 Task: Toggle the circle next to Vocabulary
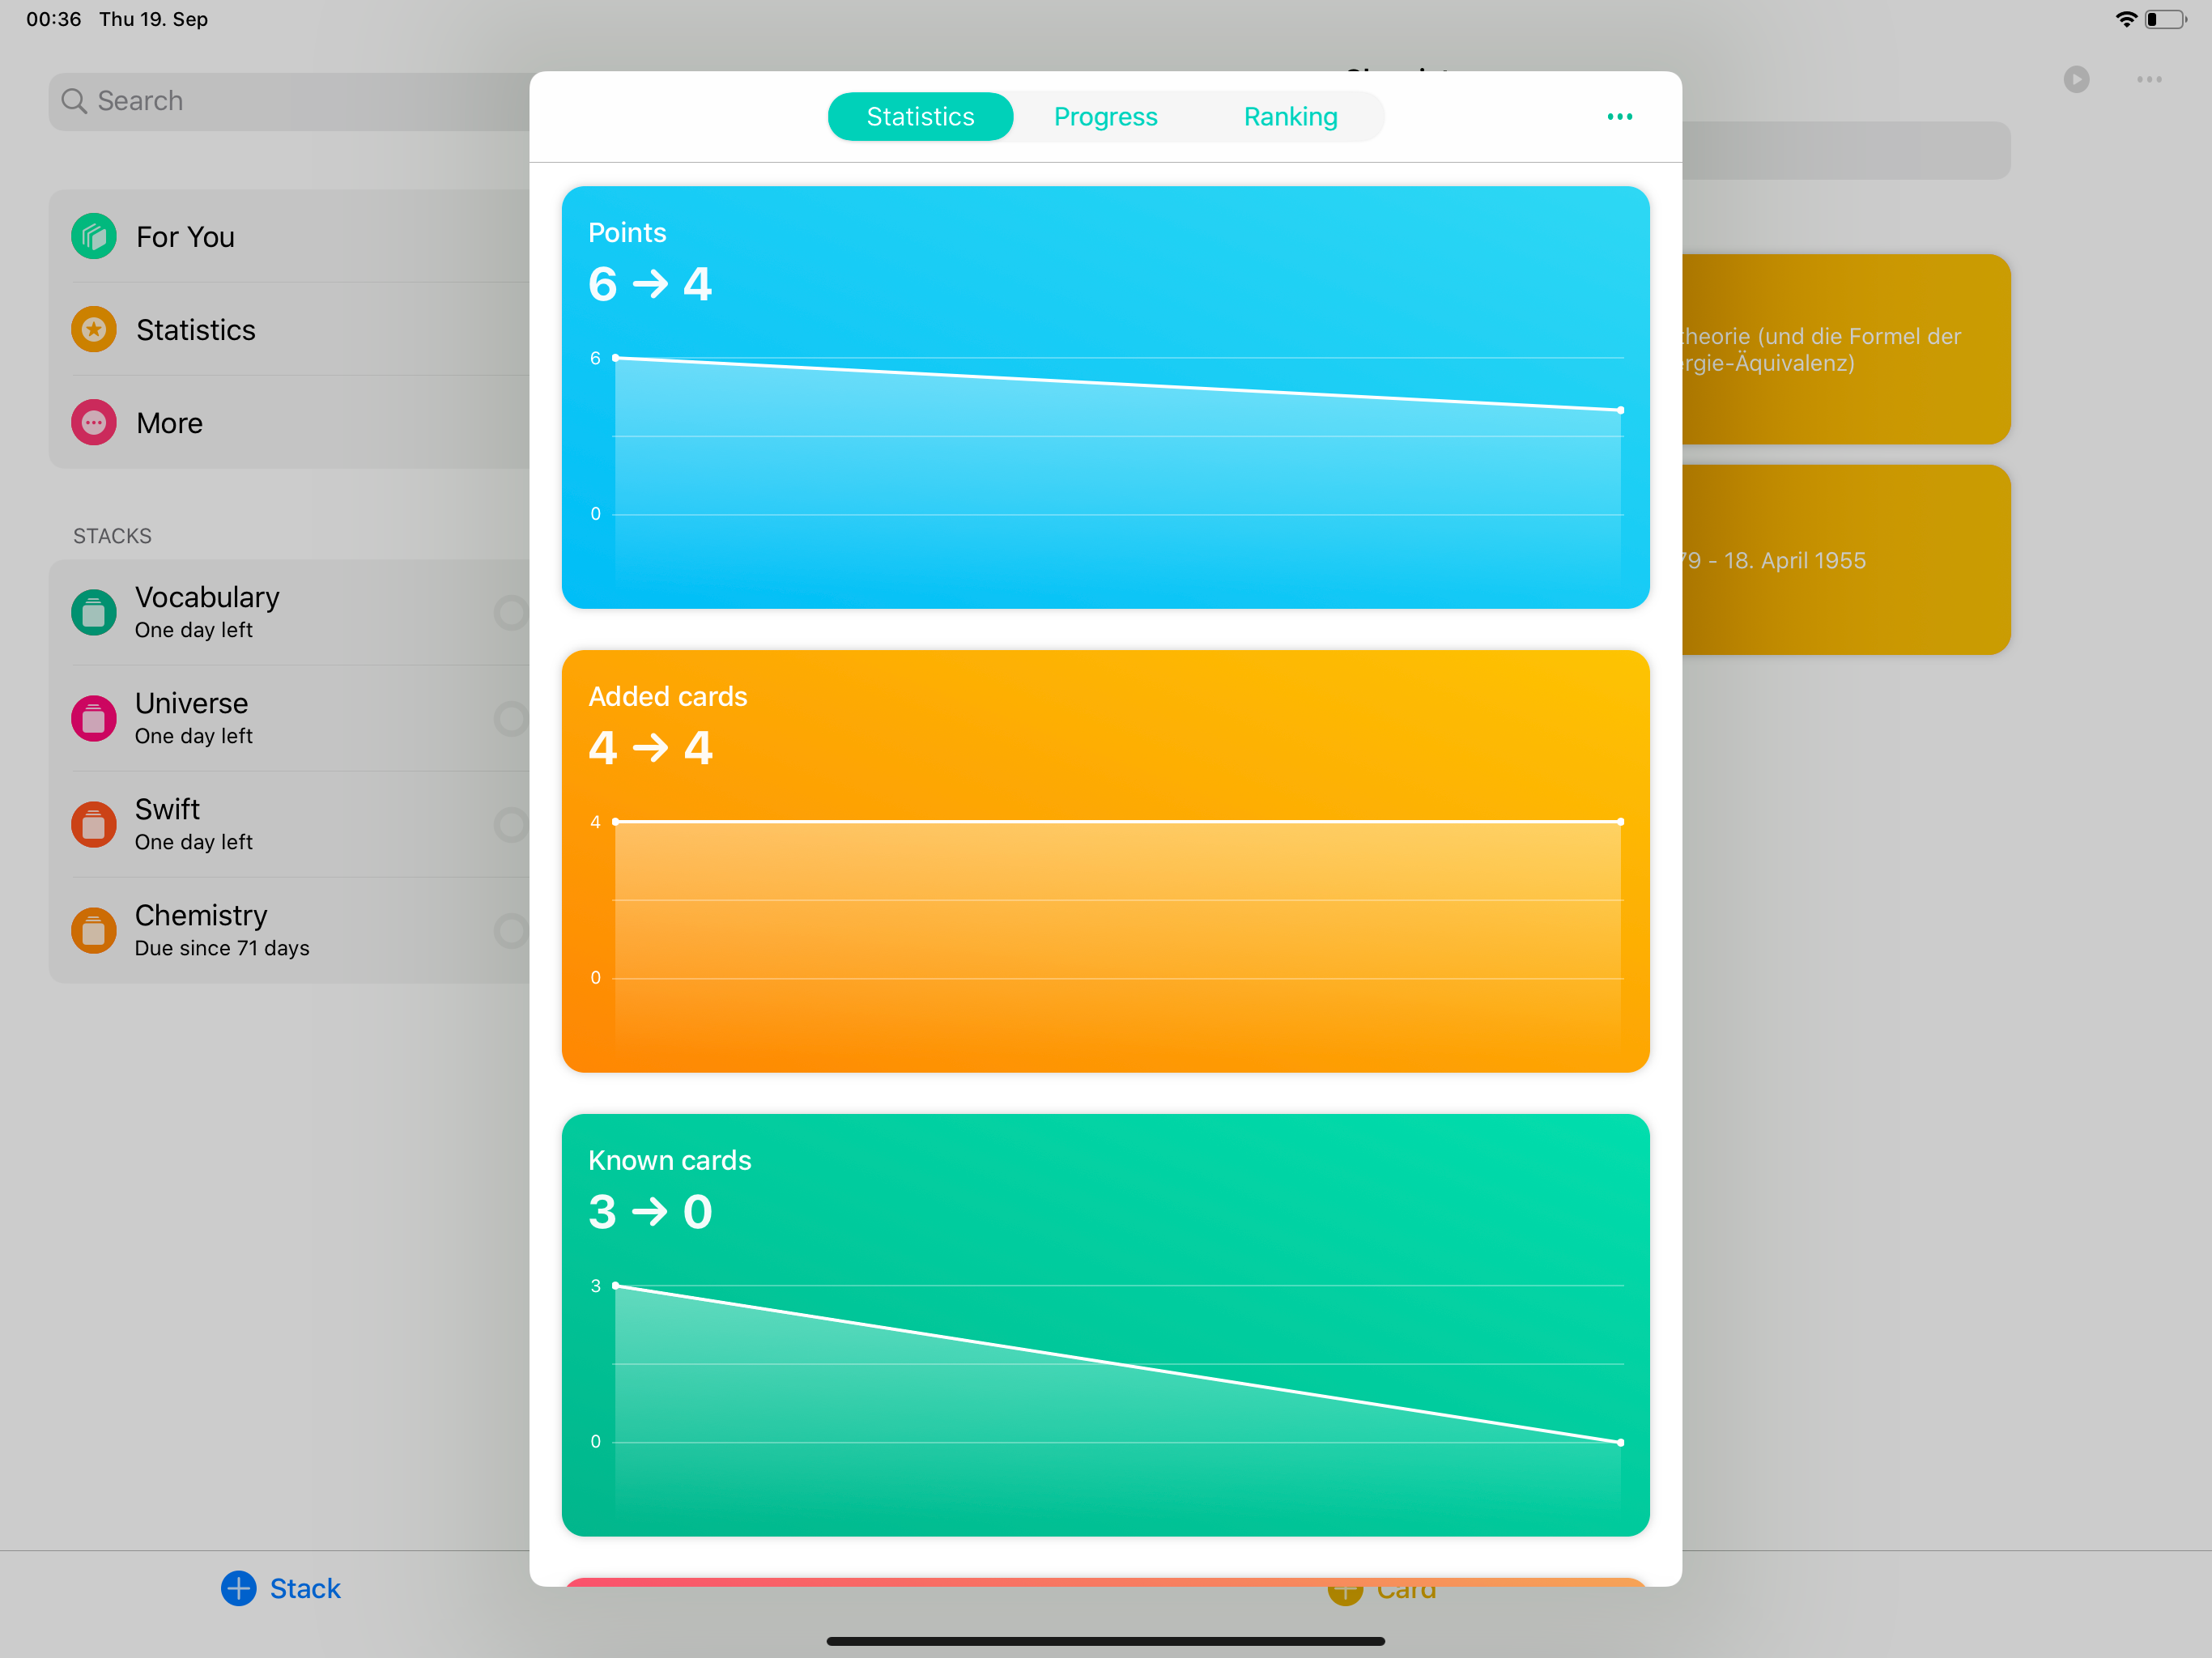[x=511, y=612]
